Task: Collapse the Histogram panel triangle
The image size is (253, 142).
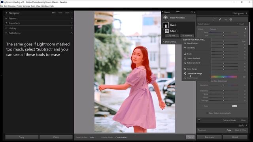Action: (x=246, y=13)
